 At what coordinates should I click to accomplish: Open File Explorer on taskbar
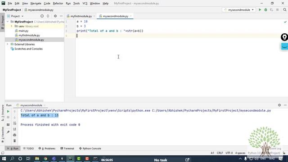37,159
